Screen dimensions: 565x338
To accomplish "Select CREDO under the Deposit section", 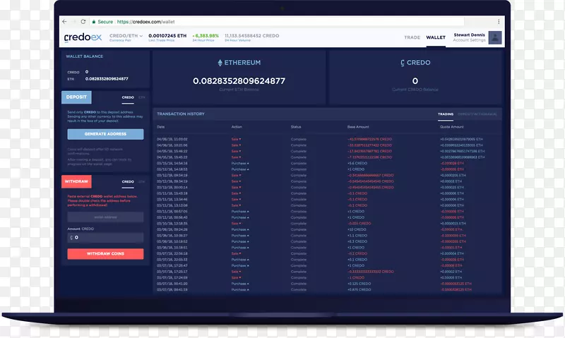I will pos(128,97).
